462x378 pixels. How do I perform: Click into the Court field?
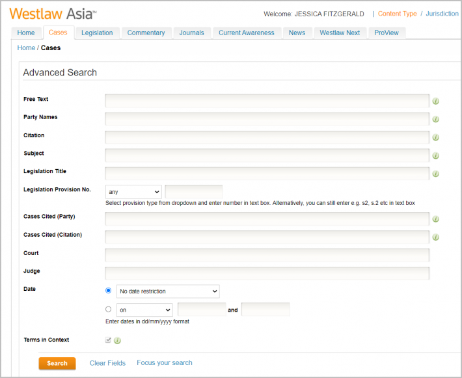point(267,255)
